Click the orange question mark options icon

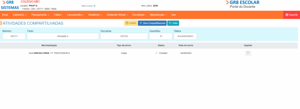[x=248, y=53]
